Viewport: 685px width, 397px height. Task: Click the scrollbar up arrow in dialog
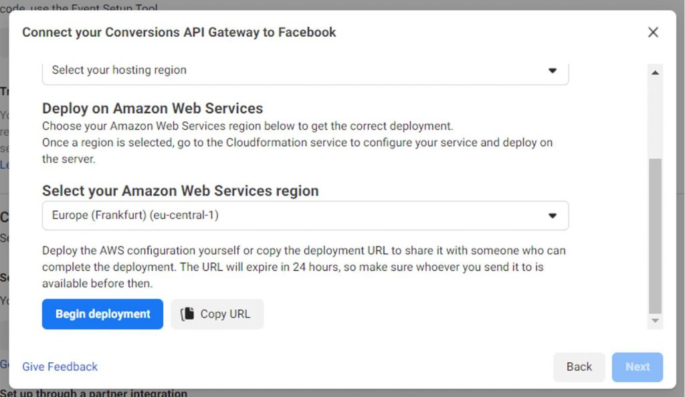point(655,72)
